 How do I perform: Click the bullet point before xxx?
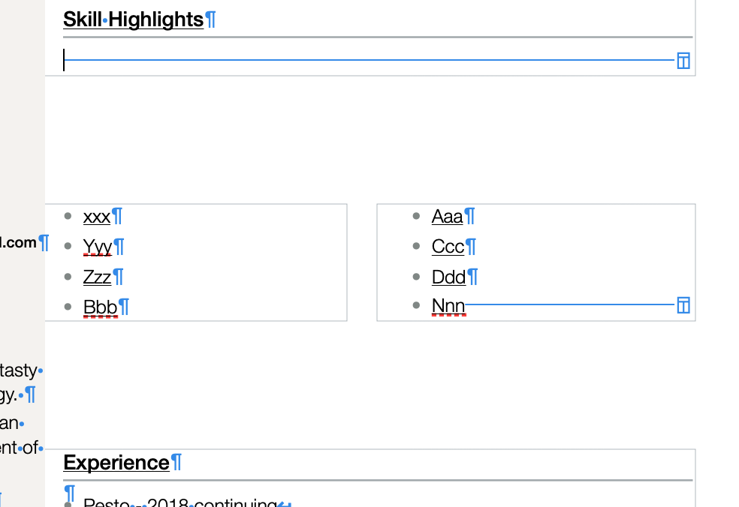pos(68,216)
